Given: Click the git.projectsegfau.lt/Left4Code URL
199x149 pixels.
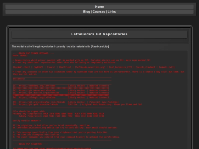Looking at the screenshot, I should point(42,102).
